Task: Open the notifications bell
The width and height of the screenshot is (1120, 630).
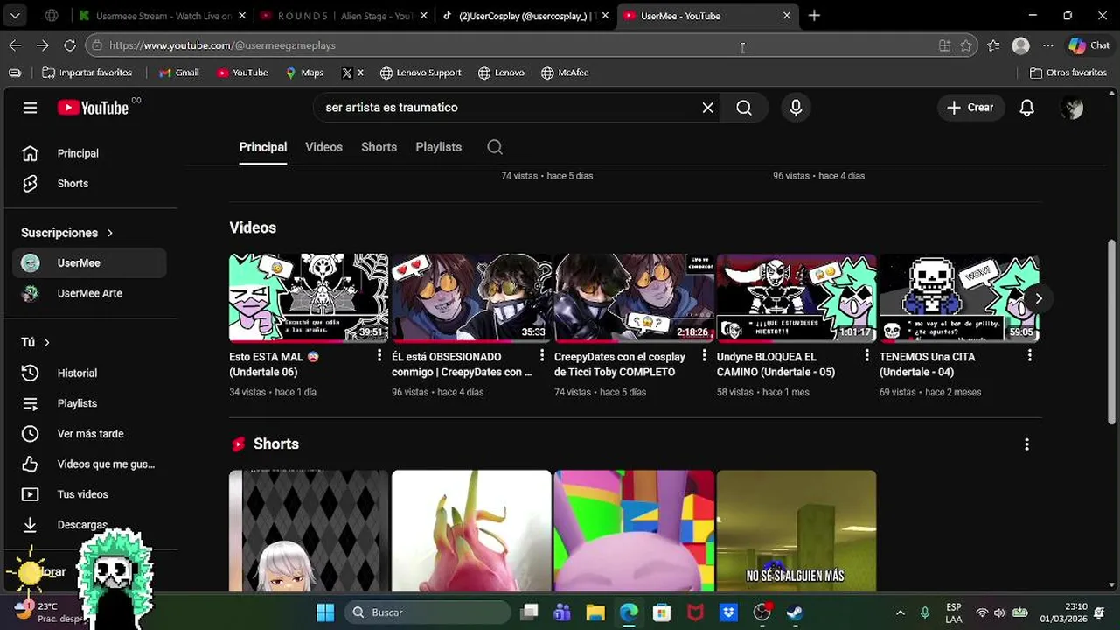Action: (1027, 108)
